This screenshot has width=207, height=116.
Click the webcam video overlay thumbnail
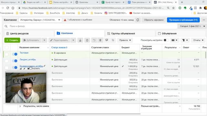click(x=26, y=87)
